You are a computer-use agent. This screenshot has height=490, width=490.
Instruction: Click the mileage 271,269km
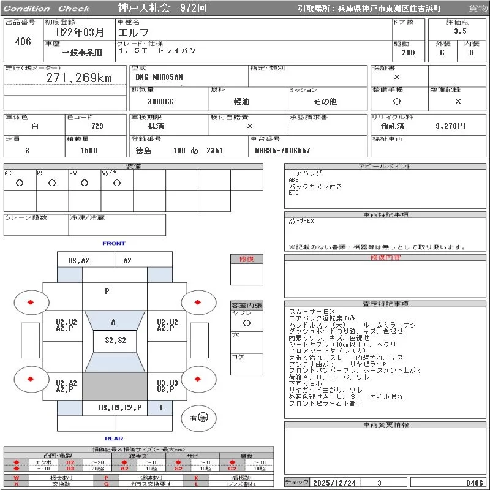(79, 78)
